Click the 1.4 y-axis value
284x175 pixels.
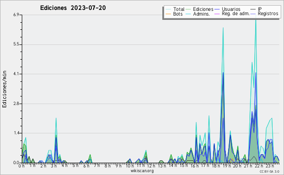(16, 133)
